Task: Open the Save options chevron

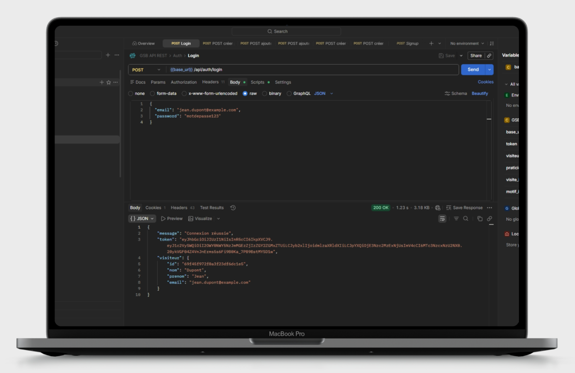Action: point(461,56)
